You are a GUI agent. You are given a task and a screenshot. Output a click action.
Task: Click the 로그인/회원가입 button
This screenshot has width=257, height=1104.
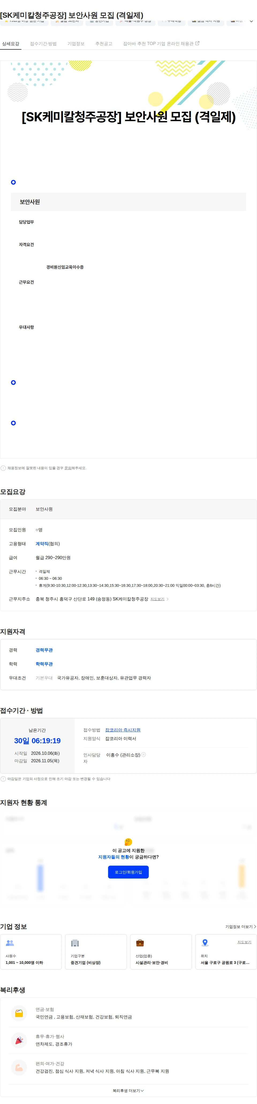(x=128, y=872)
